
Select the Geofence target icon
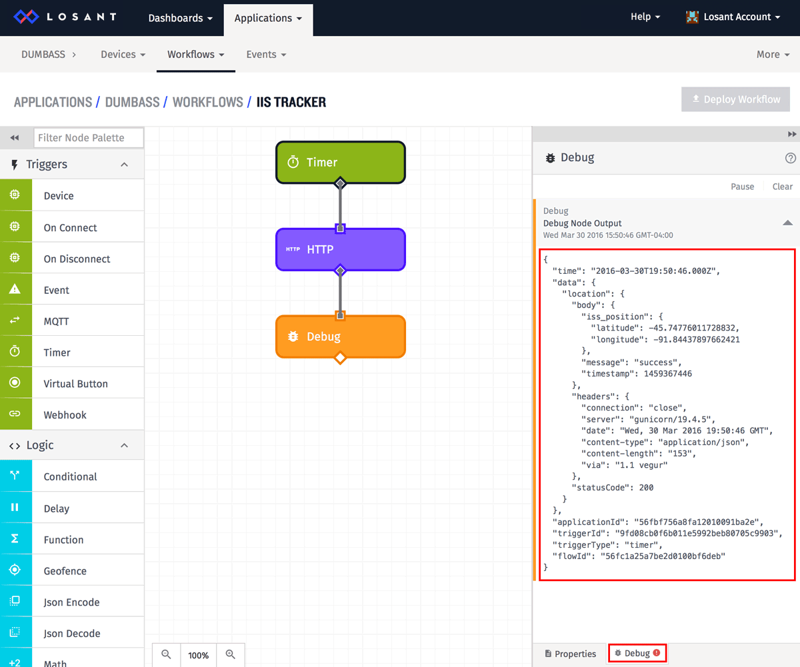click(x=15, y=570)
